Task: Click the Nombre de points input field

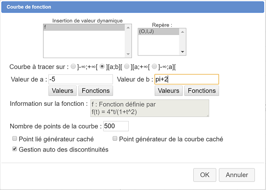Action: coord(116,126)
